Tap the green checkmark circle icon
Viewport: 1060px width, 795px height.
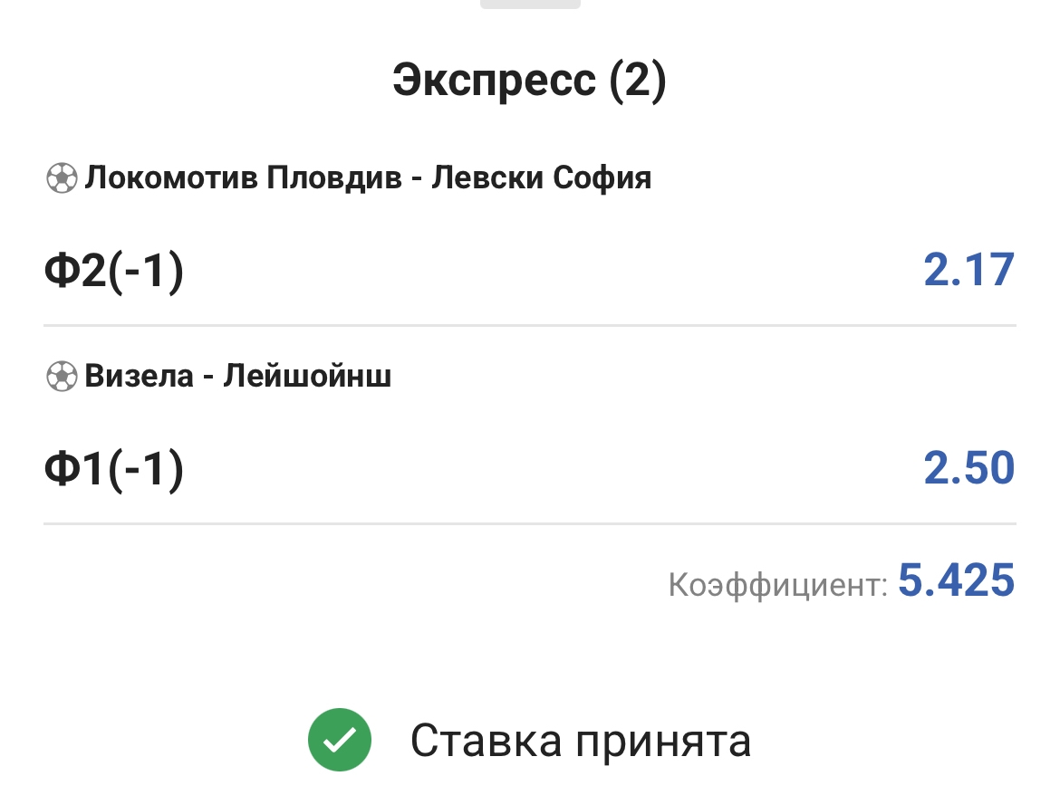tap(340, 741)
